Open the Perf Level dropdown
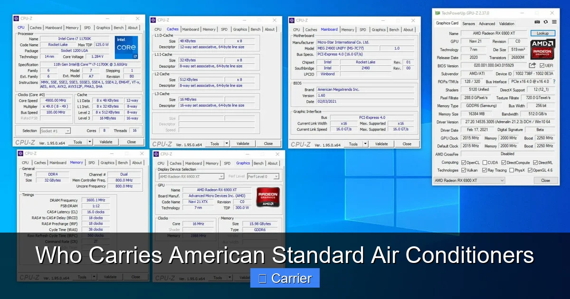Image resolution: width=570 pixels, height=299 pixels. [x=263, y=177]
